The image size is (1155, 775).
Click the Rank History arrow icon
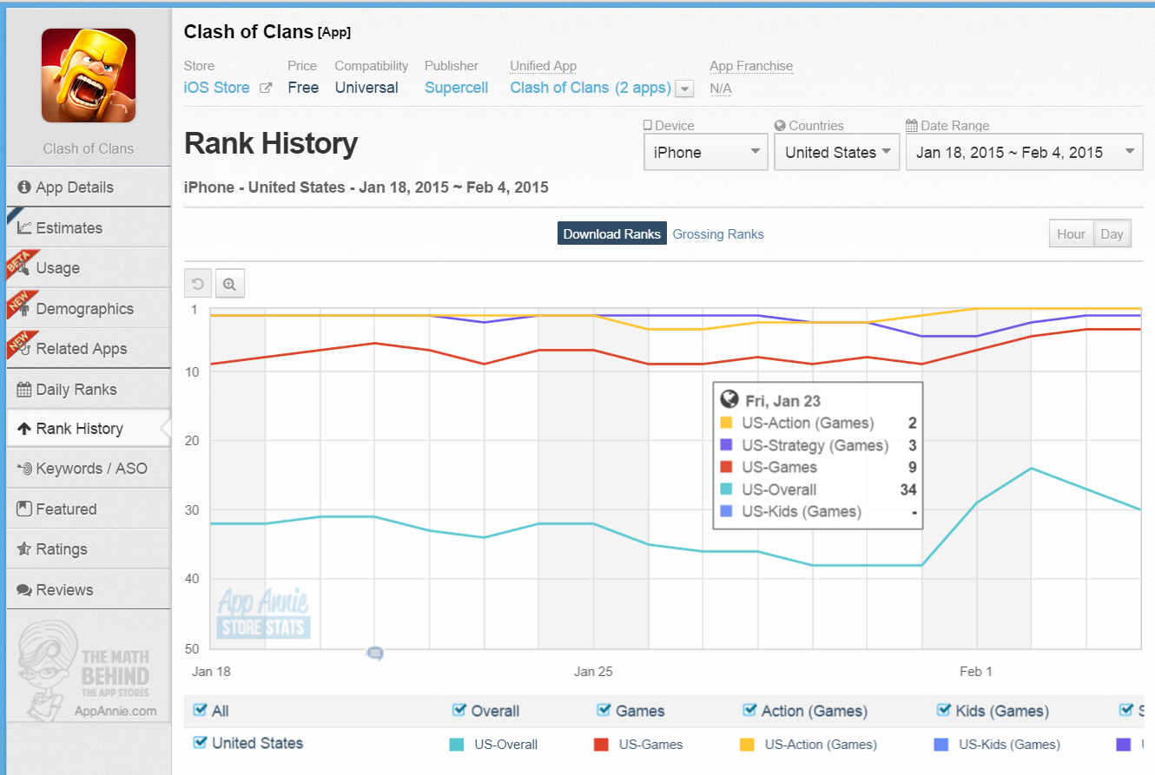(x=24, y=429)
